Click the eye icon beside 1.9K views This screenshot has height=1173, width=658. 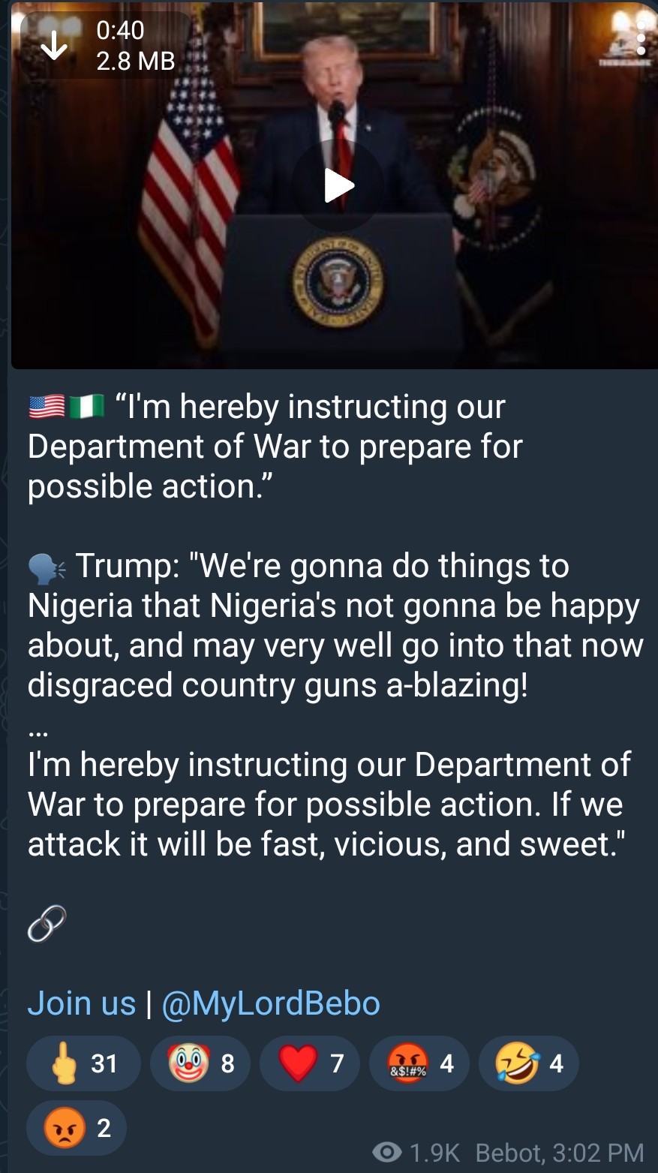387,1152
